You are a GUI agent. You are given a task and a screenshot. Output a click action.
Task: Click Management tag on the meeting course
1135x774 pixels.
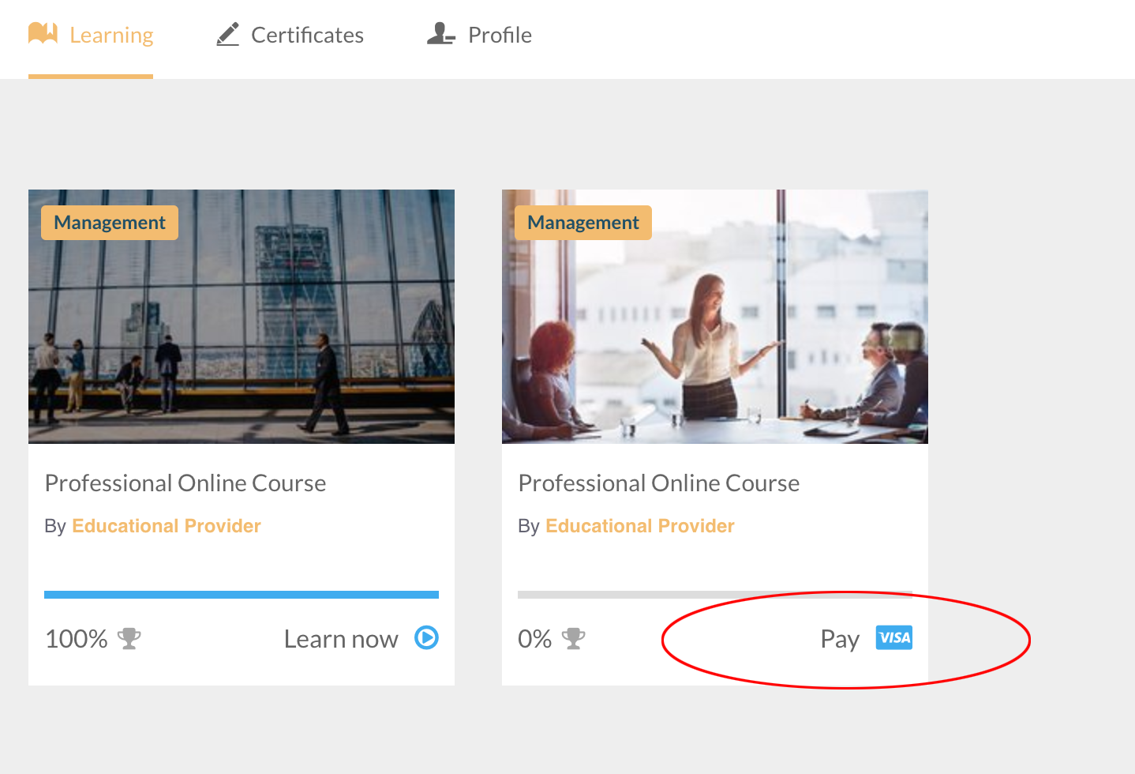(583, 223)
